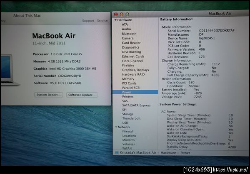Select Ethernet Cards in the sidebar
Screen dimensions: 250x174
(x=133, y=56)
